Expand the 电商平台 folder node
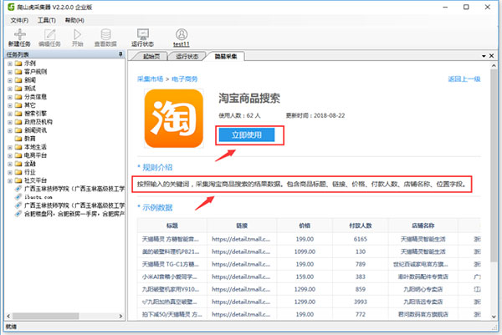502x335 pixels. click(x=10, y=155)
